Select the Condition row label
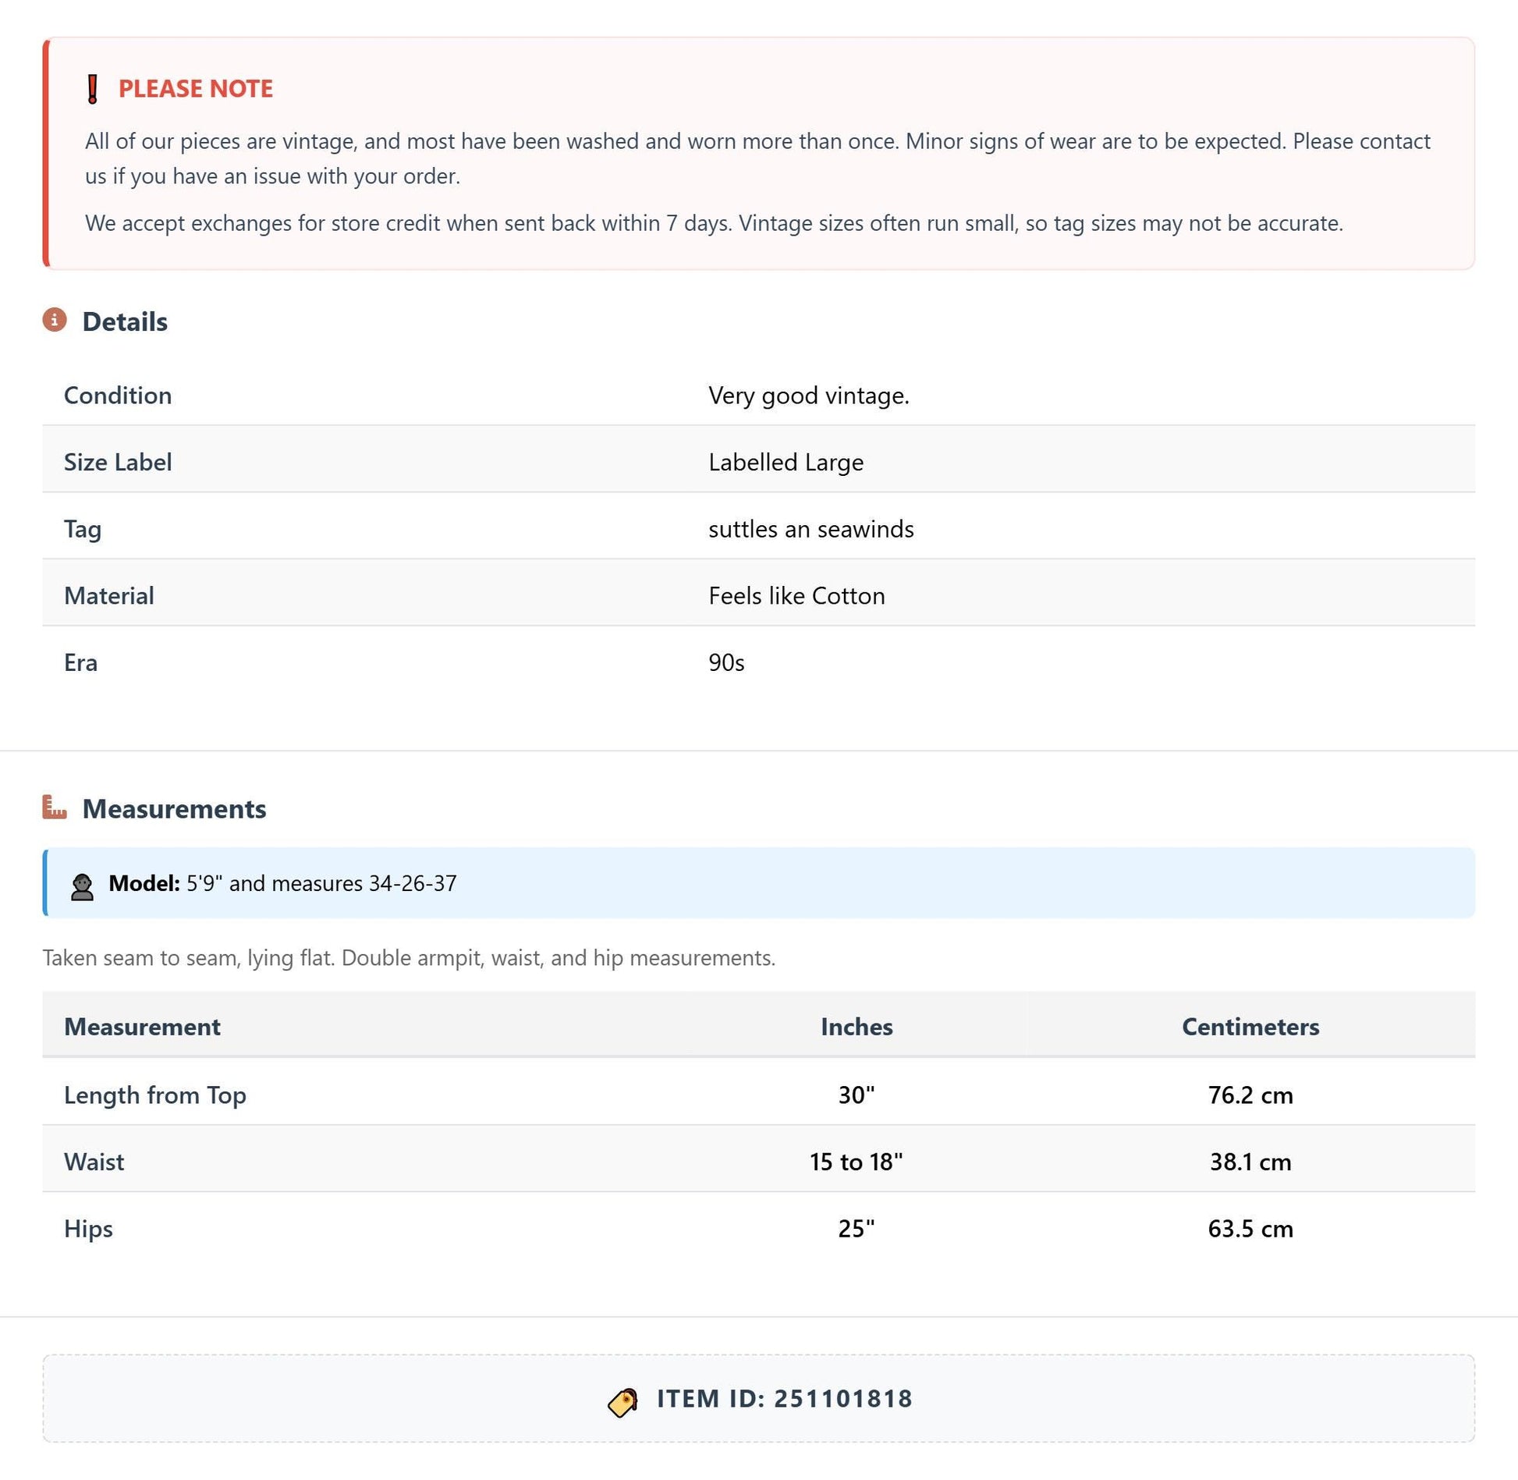The height and width of the screenshot is (1480, 1518). click(x=118, y=396)
